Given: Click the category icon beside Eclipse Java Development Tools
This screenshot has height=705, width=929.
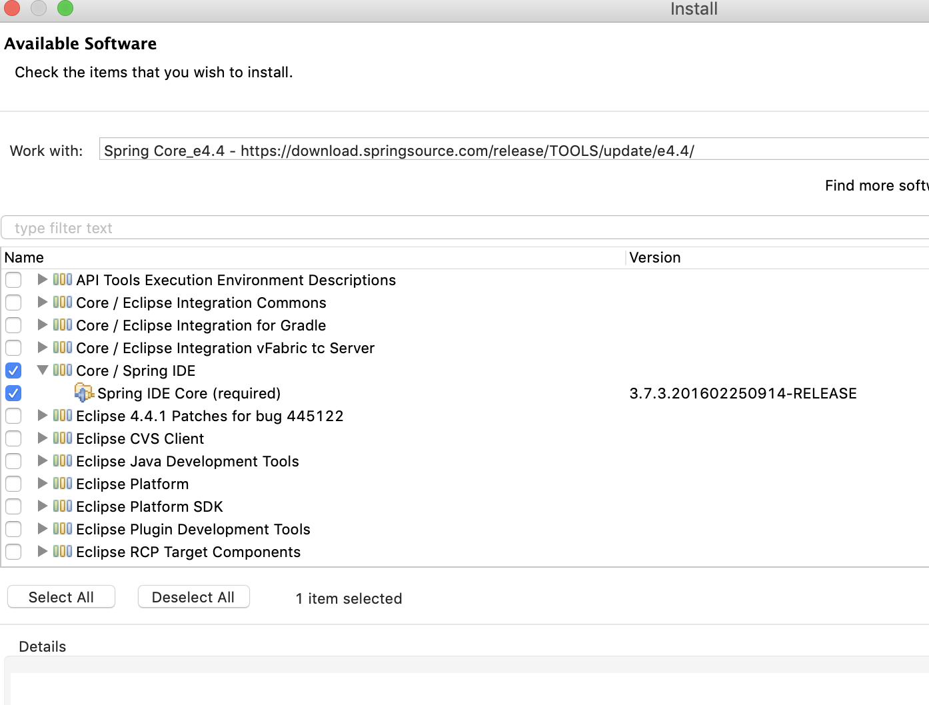Looking at the screenshot, I should 63,460.
